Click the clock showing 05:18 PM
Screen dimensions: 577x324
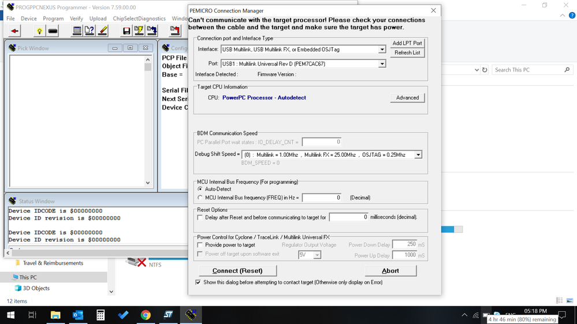(x=535, y=311)
